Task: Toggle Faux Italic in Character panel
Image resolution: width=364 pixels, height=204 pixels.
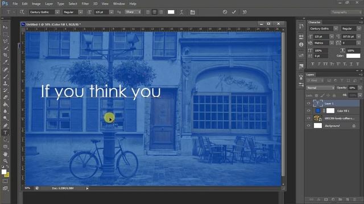Action: [x=319, y=64]
